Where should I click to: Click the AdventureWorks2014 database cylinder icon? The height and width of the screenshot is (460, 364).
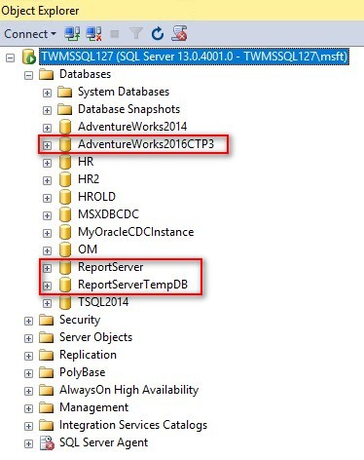[x=65, y=127]
